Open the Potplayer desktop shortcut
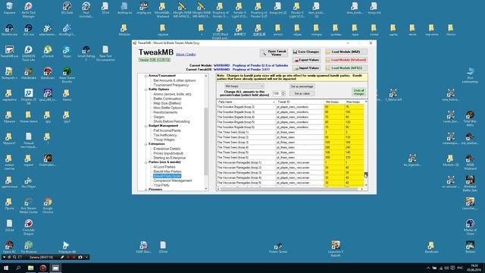The height and width of the screenshot is (273, 485). pyautogui.click(x=67, y=247)
